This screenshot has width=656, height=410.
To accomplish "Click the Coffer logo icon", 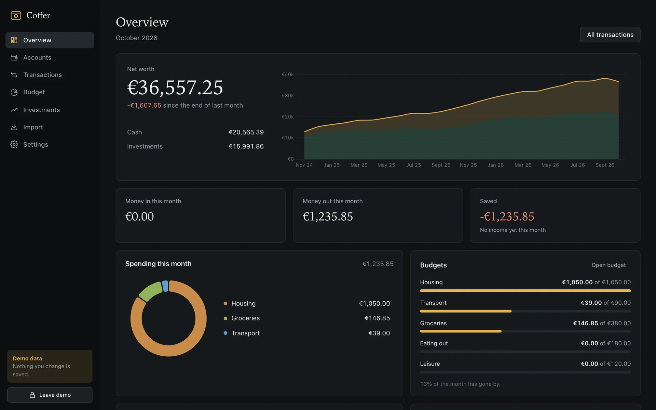I will tap(16, 15).
